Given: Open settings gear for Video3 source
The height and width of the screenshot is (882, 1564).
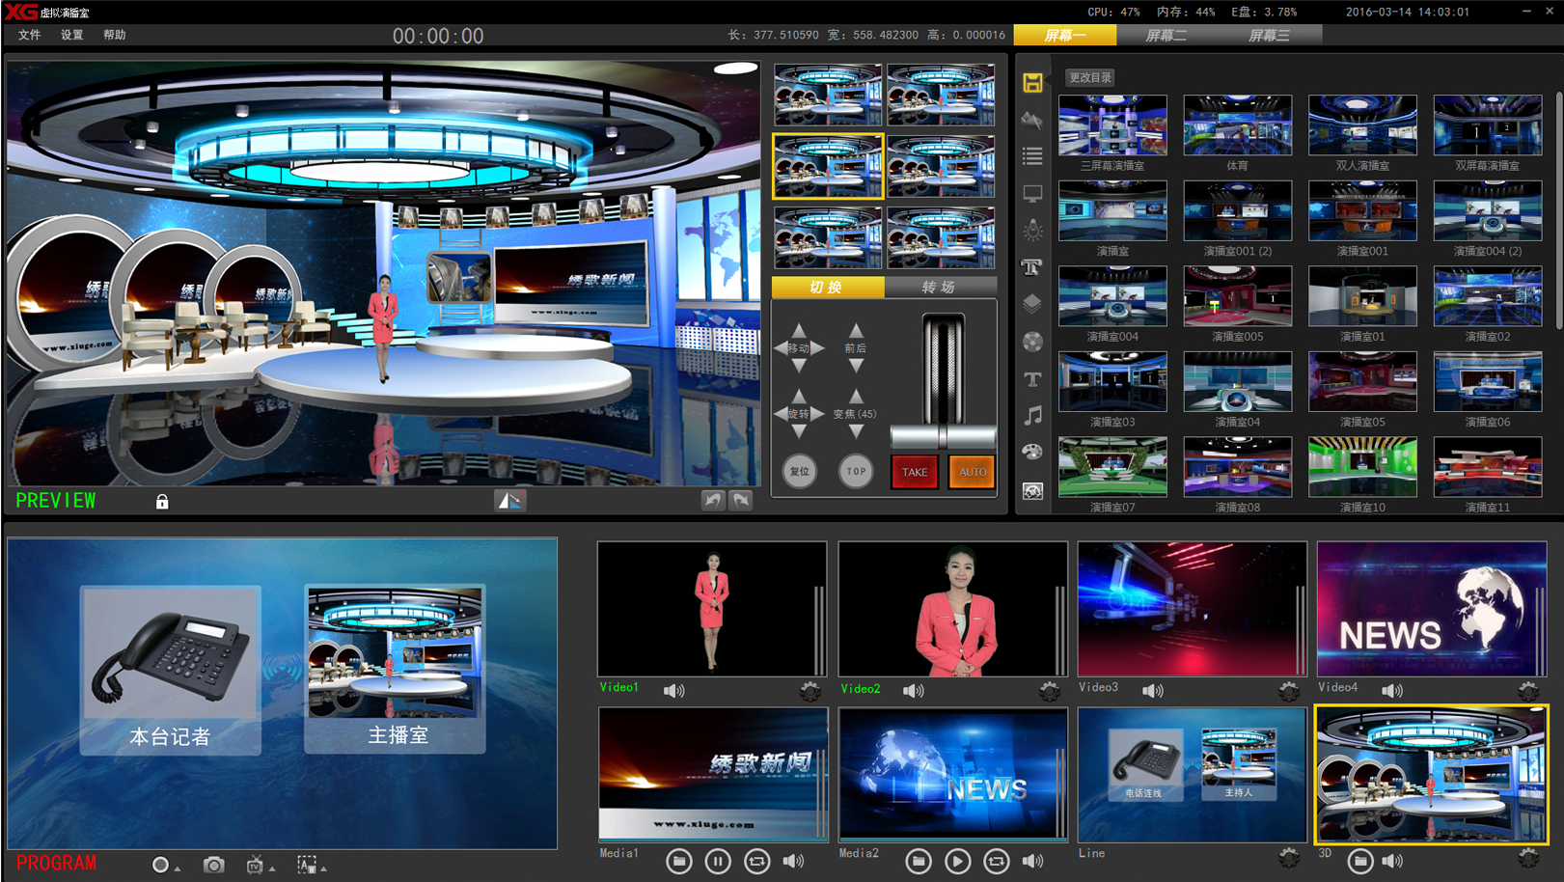Looking at the screenshot, I should (1288, 691).
